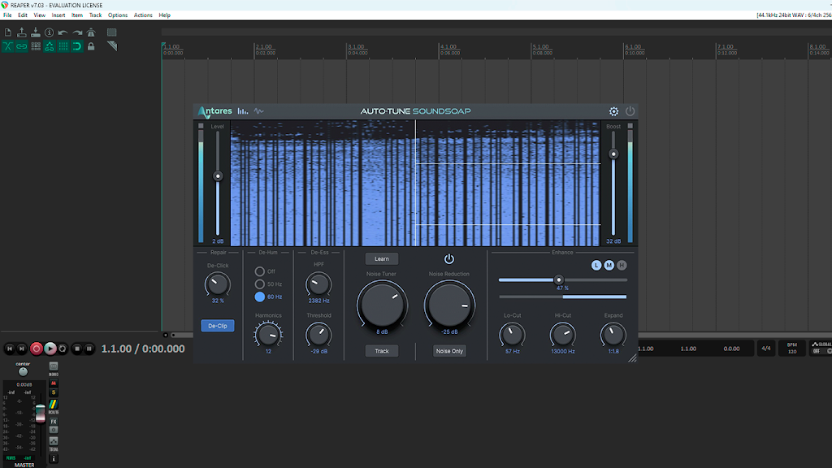832x468 pixels.
Task: Click the Stop transport button
Action: (x=77, y=349)
